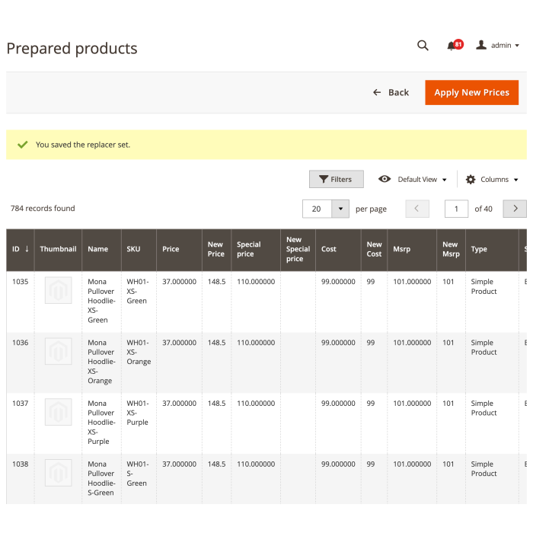
Task: Click thumbnail of product 1038
Action: pyautogui.click(x=59, y=473)
